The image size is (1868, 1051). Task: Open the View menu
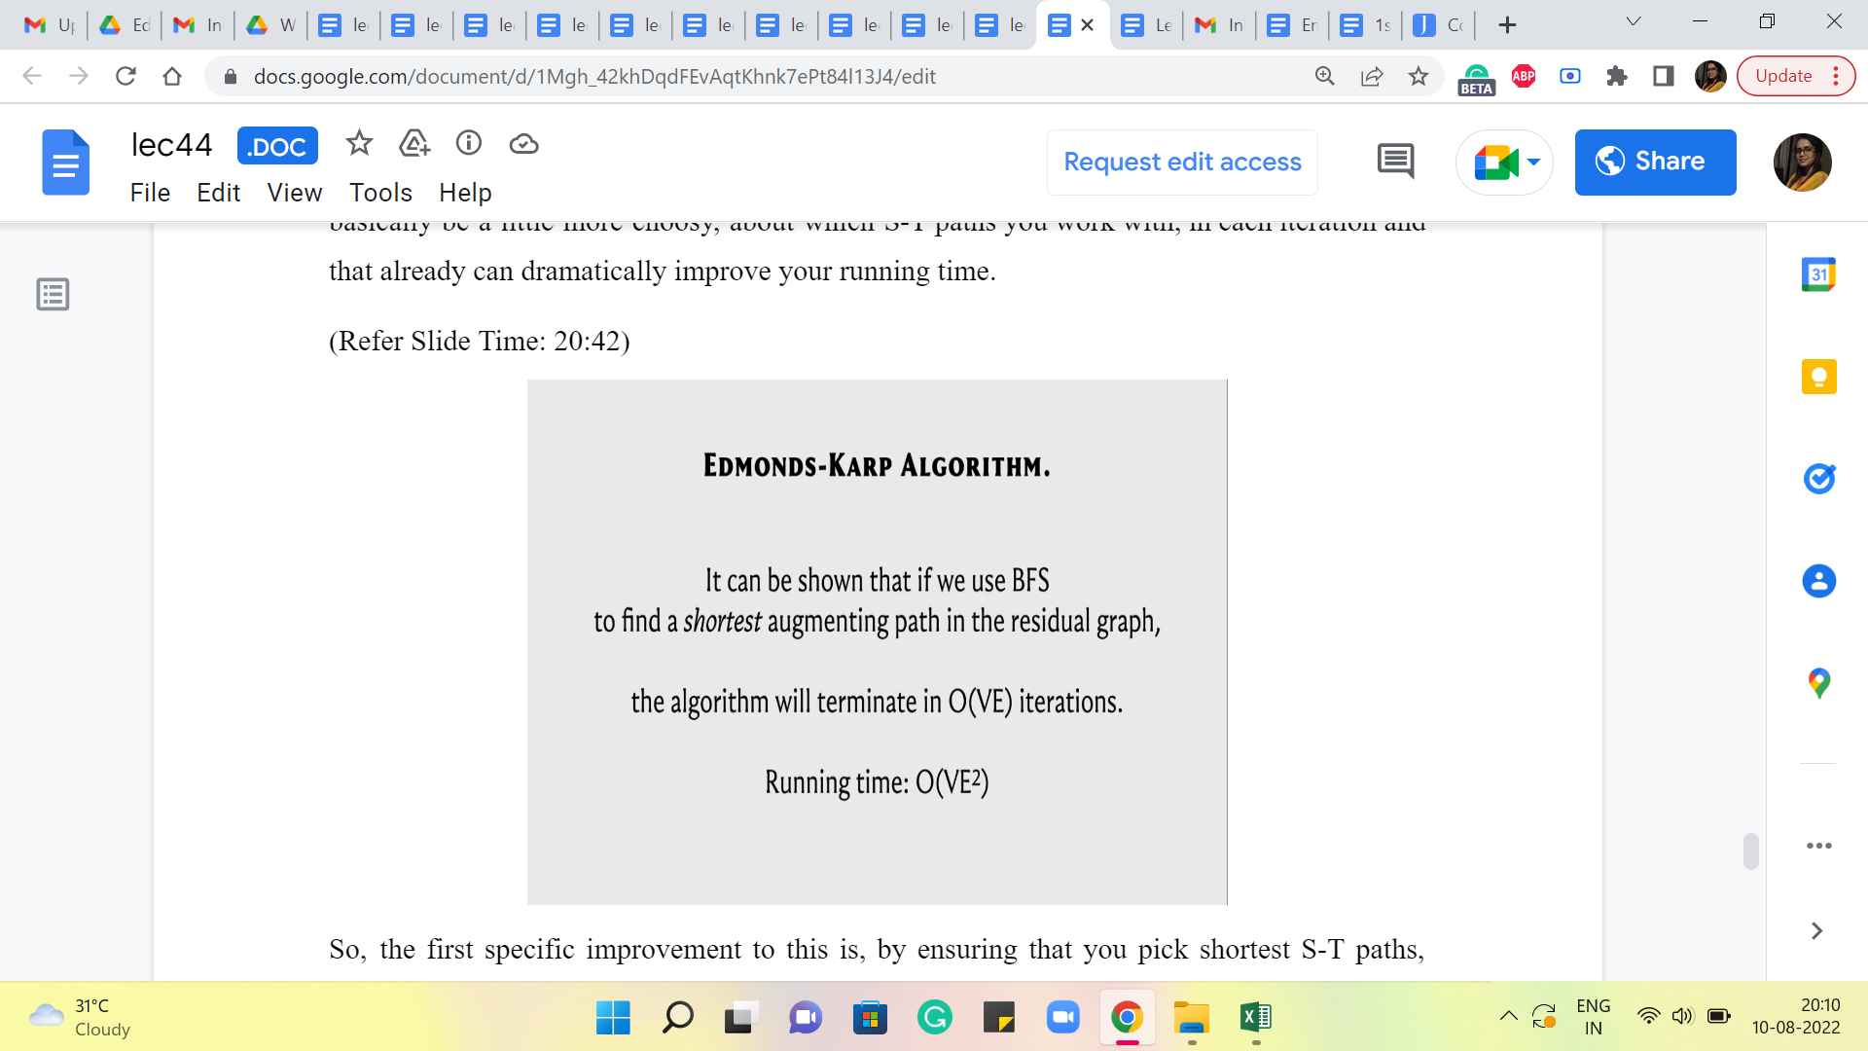(294, 193)
